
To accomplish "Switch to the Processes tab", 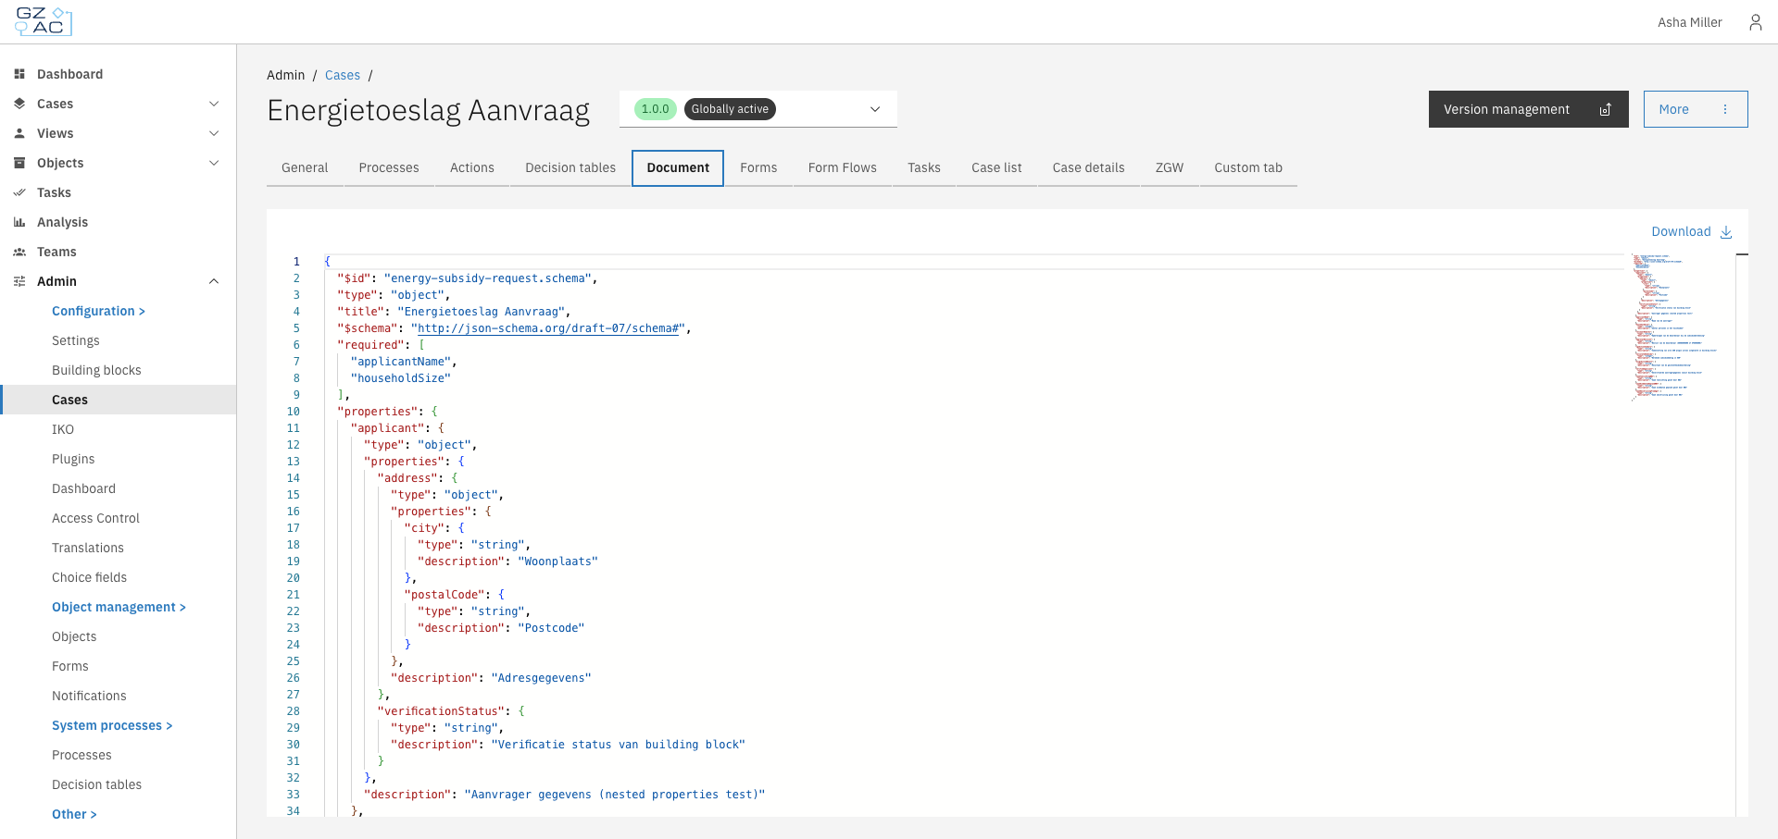I will (389, 168).
